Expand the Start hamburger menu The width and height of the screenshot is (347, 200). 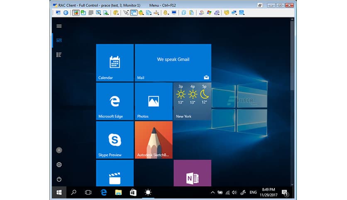59,26
